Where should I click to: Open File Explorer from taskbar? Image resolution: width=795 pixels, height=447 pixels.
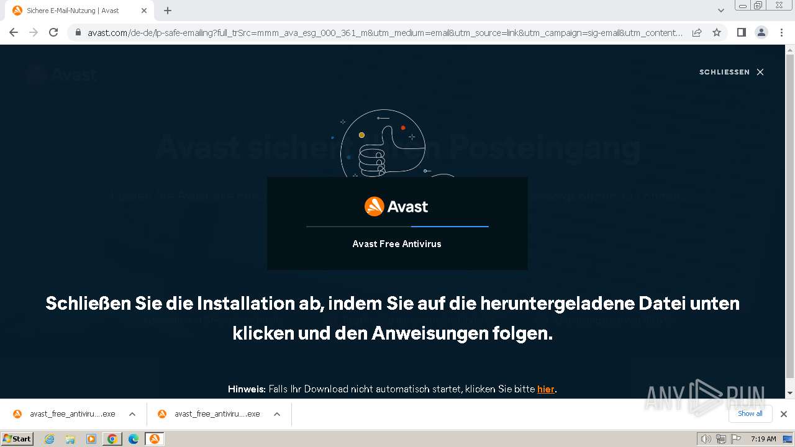[x=70, y=439]
